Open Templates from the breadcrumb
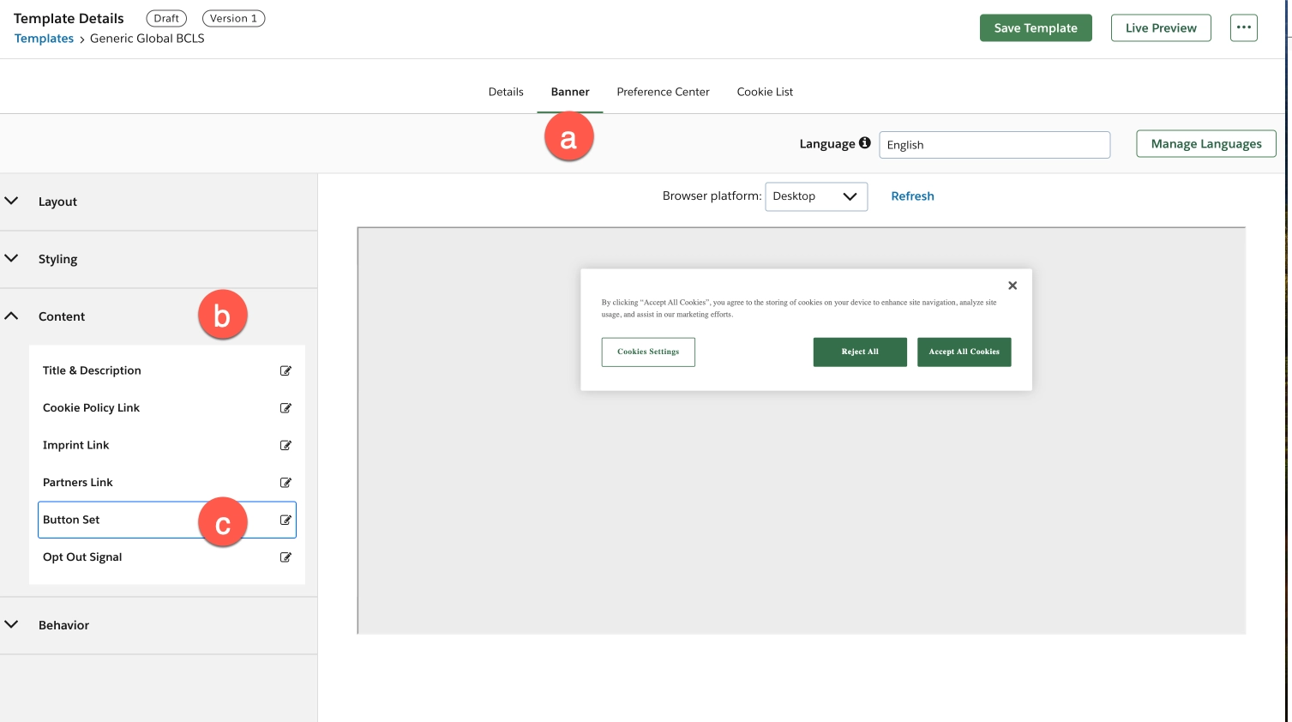1292x722 pixels. pyautogui.click(x=44, y=38)
